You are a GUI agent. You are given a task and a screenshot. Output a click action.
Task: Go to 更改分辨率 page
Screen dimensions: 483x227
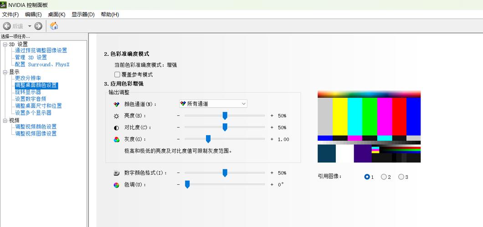pos(28,78)
